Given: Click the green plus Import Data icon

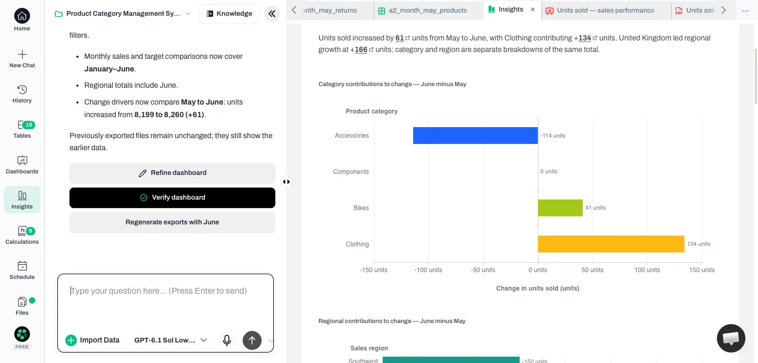Looking at the screenshot, I should [71, 340].
